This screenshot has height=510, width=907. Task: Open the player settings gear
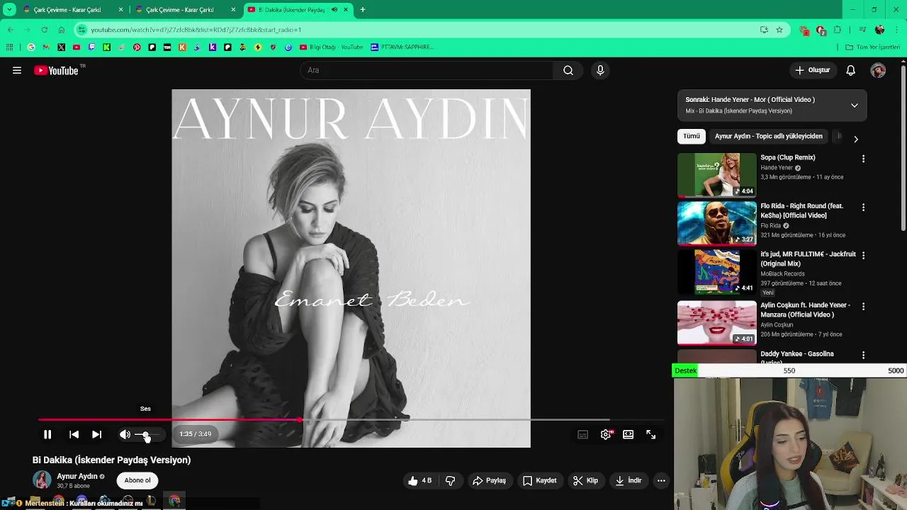[x=606, y=434]
